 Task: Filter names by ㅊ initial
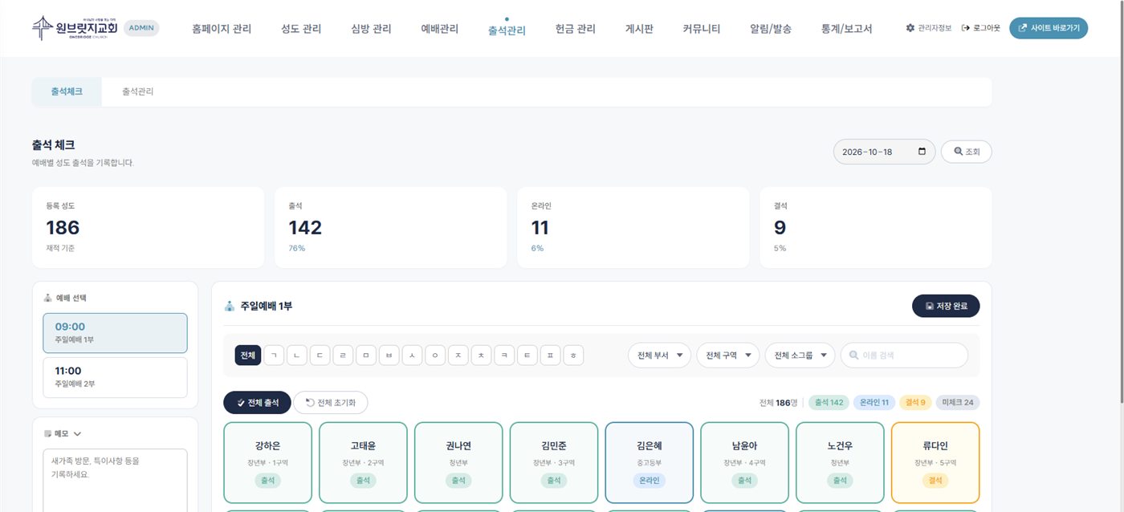(x=481, y=356)
